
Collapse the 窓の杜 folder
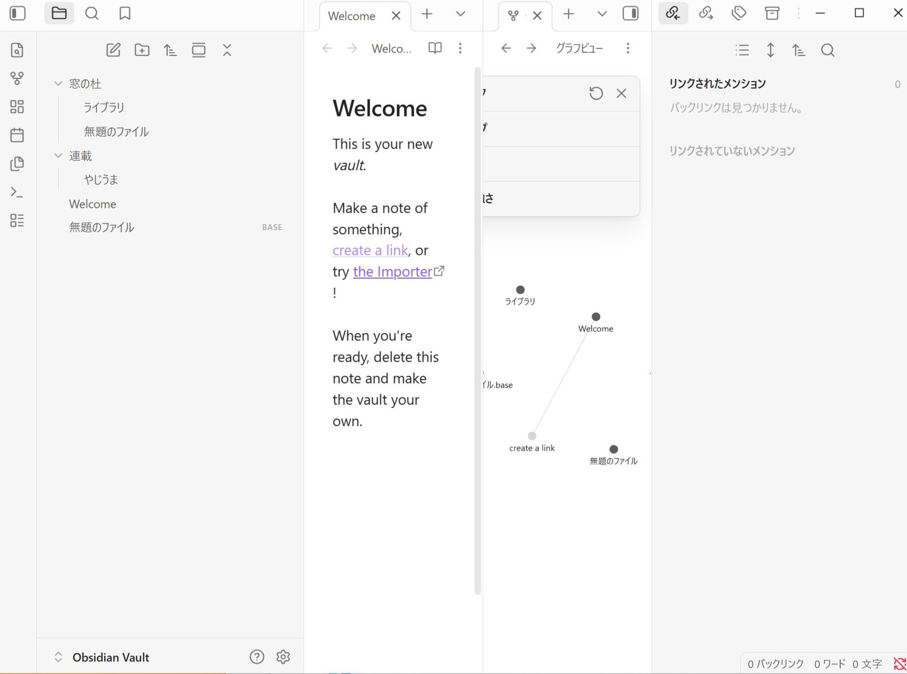(x=58, y=83)
